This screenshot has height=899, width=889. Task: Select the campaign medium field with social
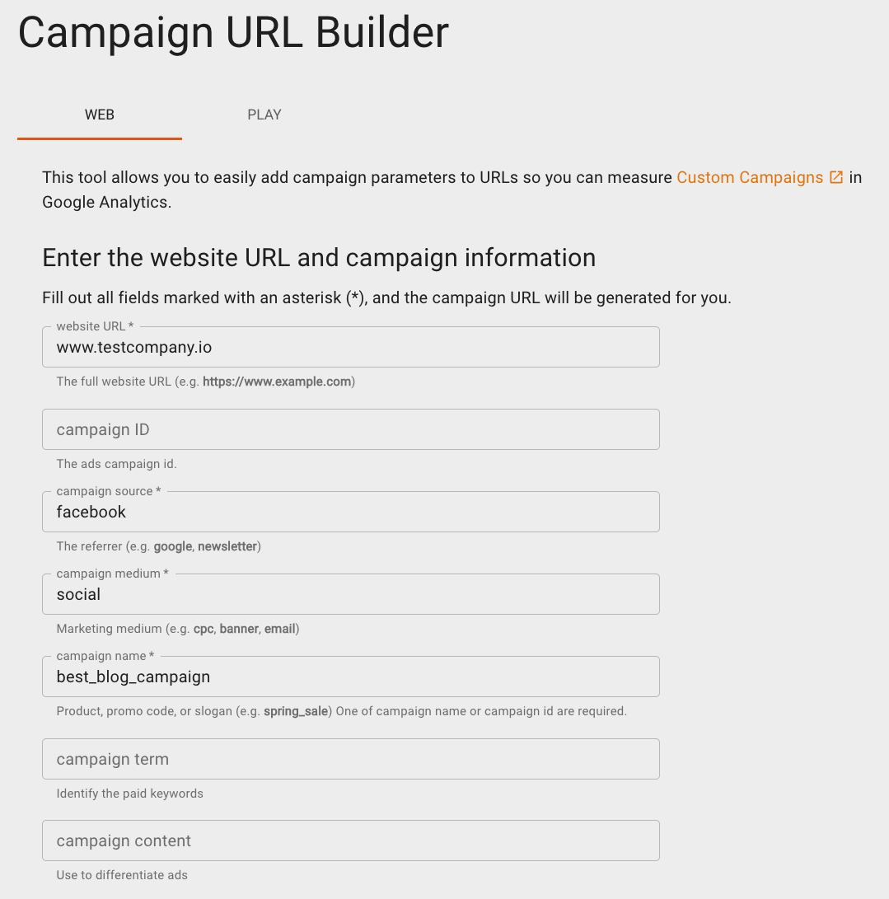click(351, 594)
